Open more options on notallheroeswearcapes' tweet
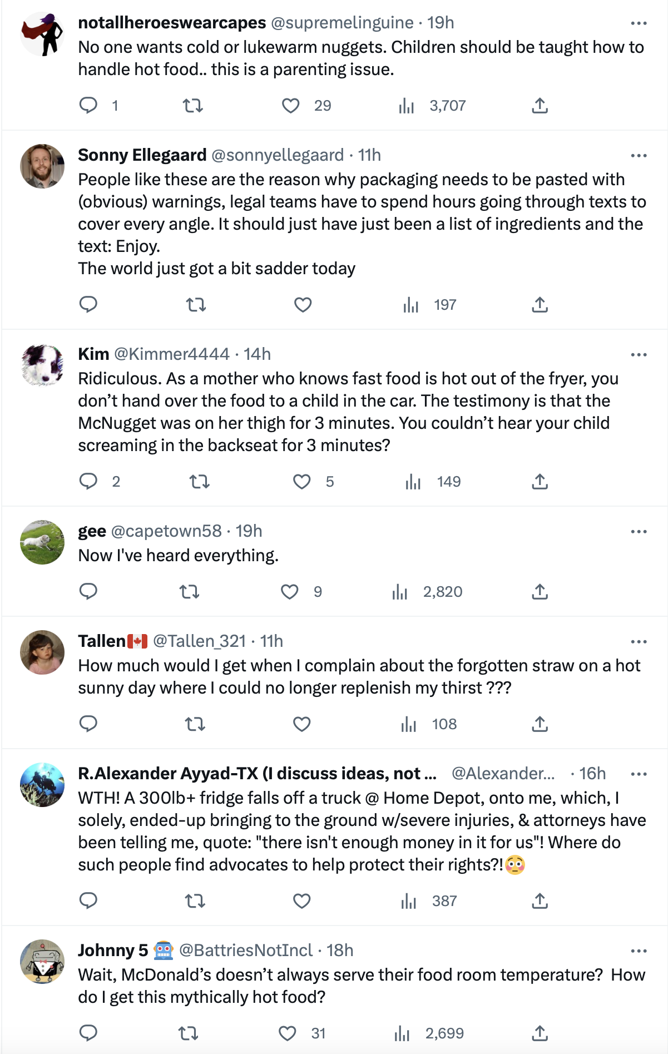The width and height of the screenshot is (668, 1054). point(639,23)
